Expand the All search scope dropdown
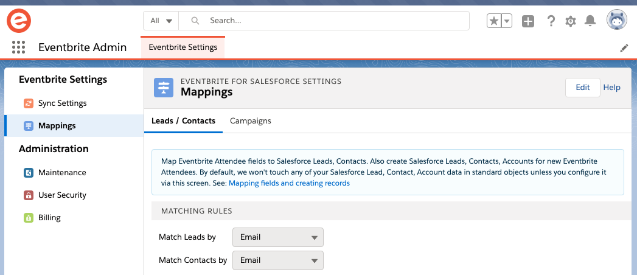 161,20
